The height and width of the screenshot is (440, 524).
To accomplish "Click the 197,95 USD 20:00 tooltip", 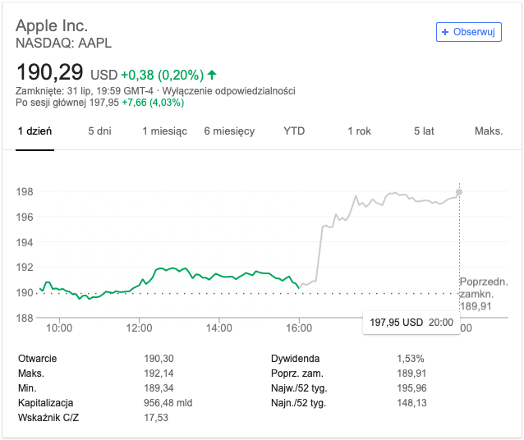I will [411, 323].
